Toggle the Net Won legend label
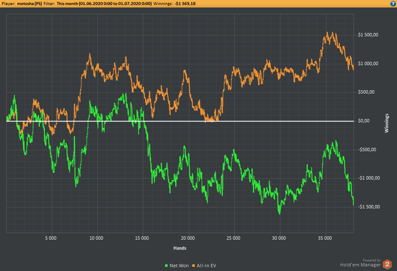Viewport: 397px width, 271px height. [x=179, y=266]
